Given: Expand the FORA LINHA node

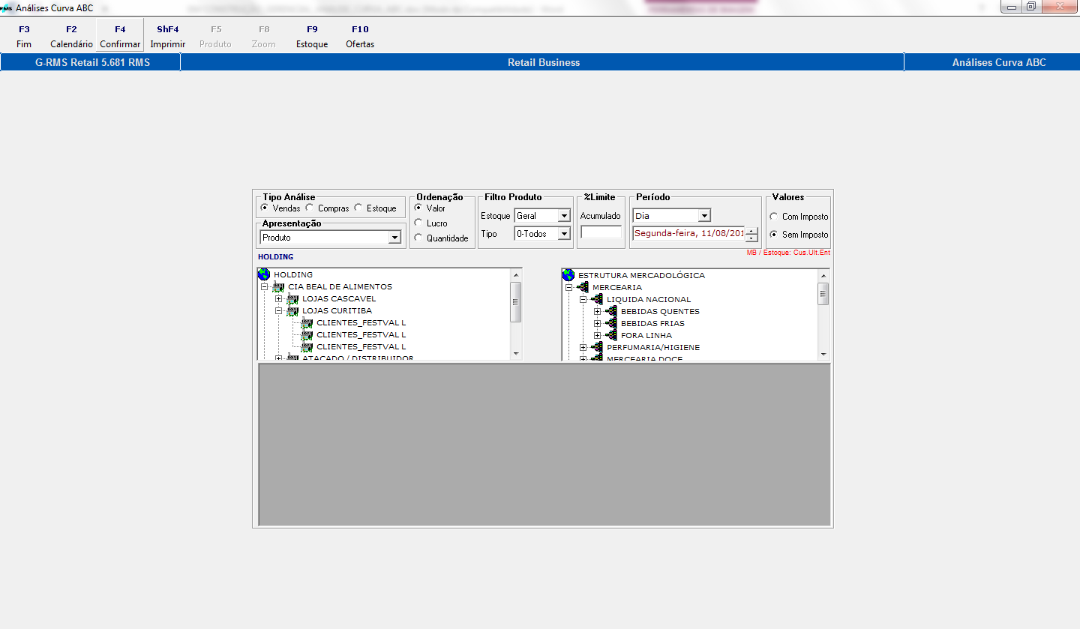Looking at the screenshot, I should pyautogui.click(x=597, y=335).
